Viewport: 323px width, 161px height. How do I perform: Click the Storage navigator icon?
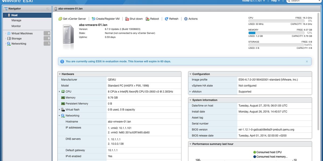pos(9,39)
